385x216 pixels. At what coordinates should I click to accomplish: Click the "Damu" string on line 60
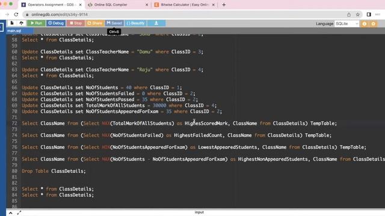(144, 52)
